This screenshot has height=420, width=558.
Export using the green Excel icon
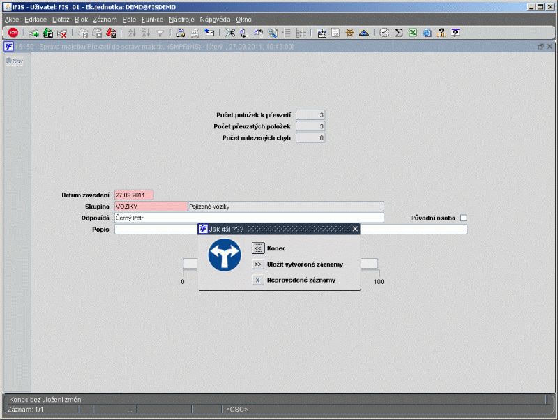pos(413,33)
